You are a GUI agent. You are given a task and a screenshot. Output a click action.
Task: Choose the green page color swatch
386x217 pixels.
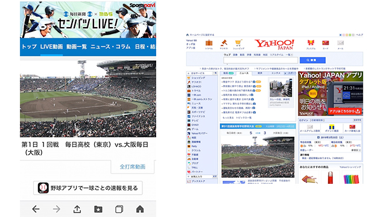350,35
